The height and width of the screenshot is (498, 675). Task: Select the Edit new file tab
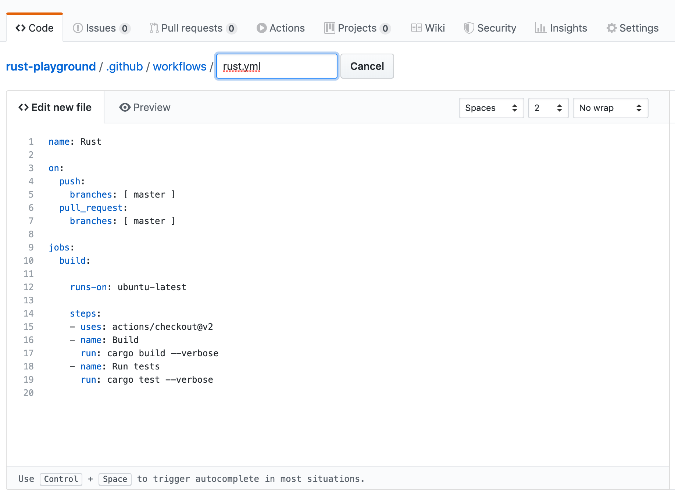coord(55,107)
